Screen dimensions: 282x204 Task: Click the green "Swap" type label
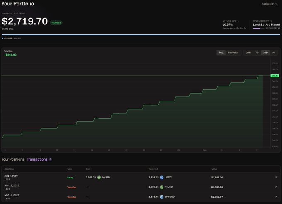coord(70,178)
